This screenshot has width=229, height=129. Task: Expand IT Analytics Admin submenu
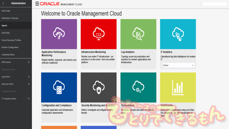[29, 99]
